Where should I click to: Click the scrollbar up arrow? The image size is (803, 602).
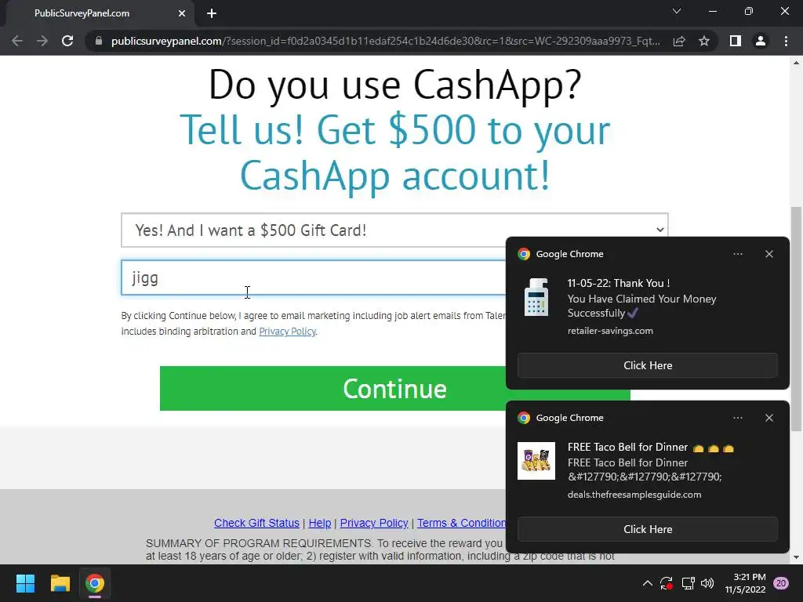tap(796, 63)
